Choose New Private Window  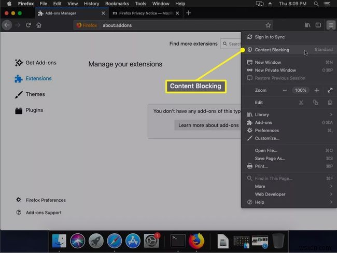289,71
